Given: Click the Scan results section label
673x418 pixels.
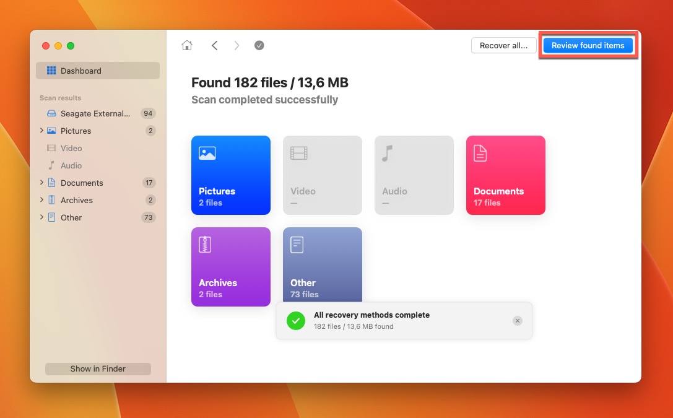Looking at the screenshot, I should (x=61, y=98).
